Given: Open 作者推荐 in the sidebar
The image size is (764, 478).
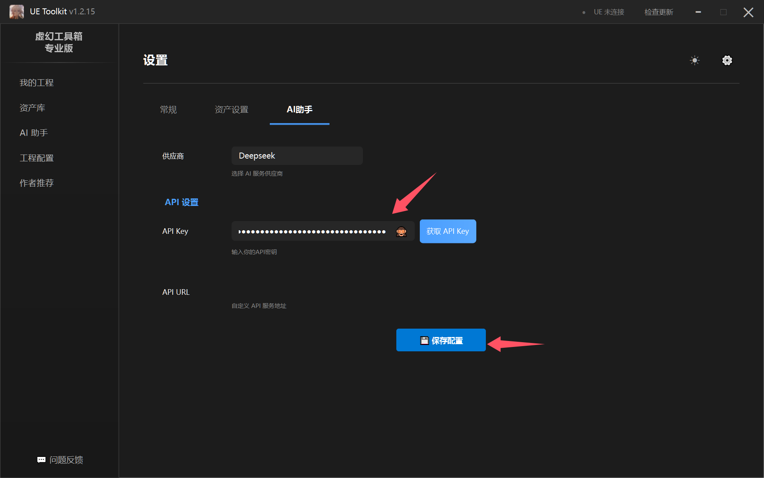Looking at the screenshot, I should [37, 183].
